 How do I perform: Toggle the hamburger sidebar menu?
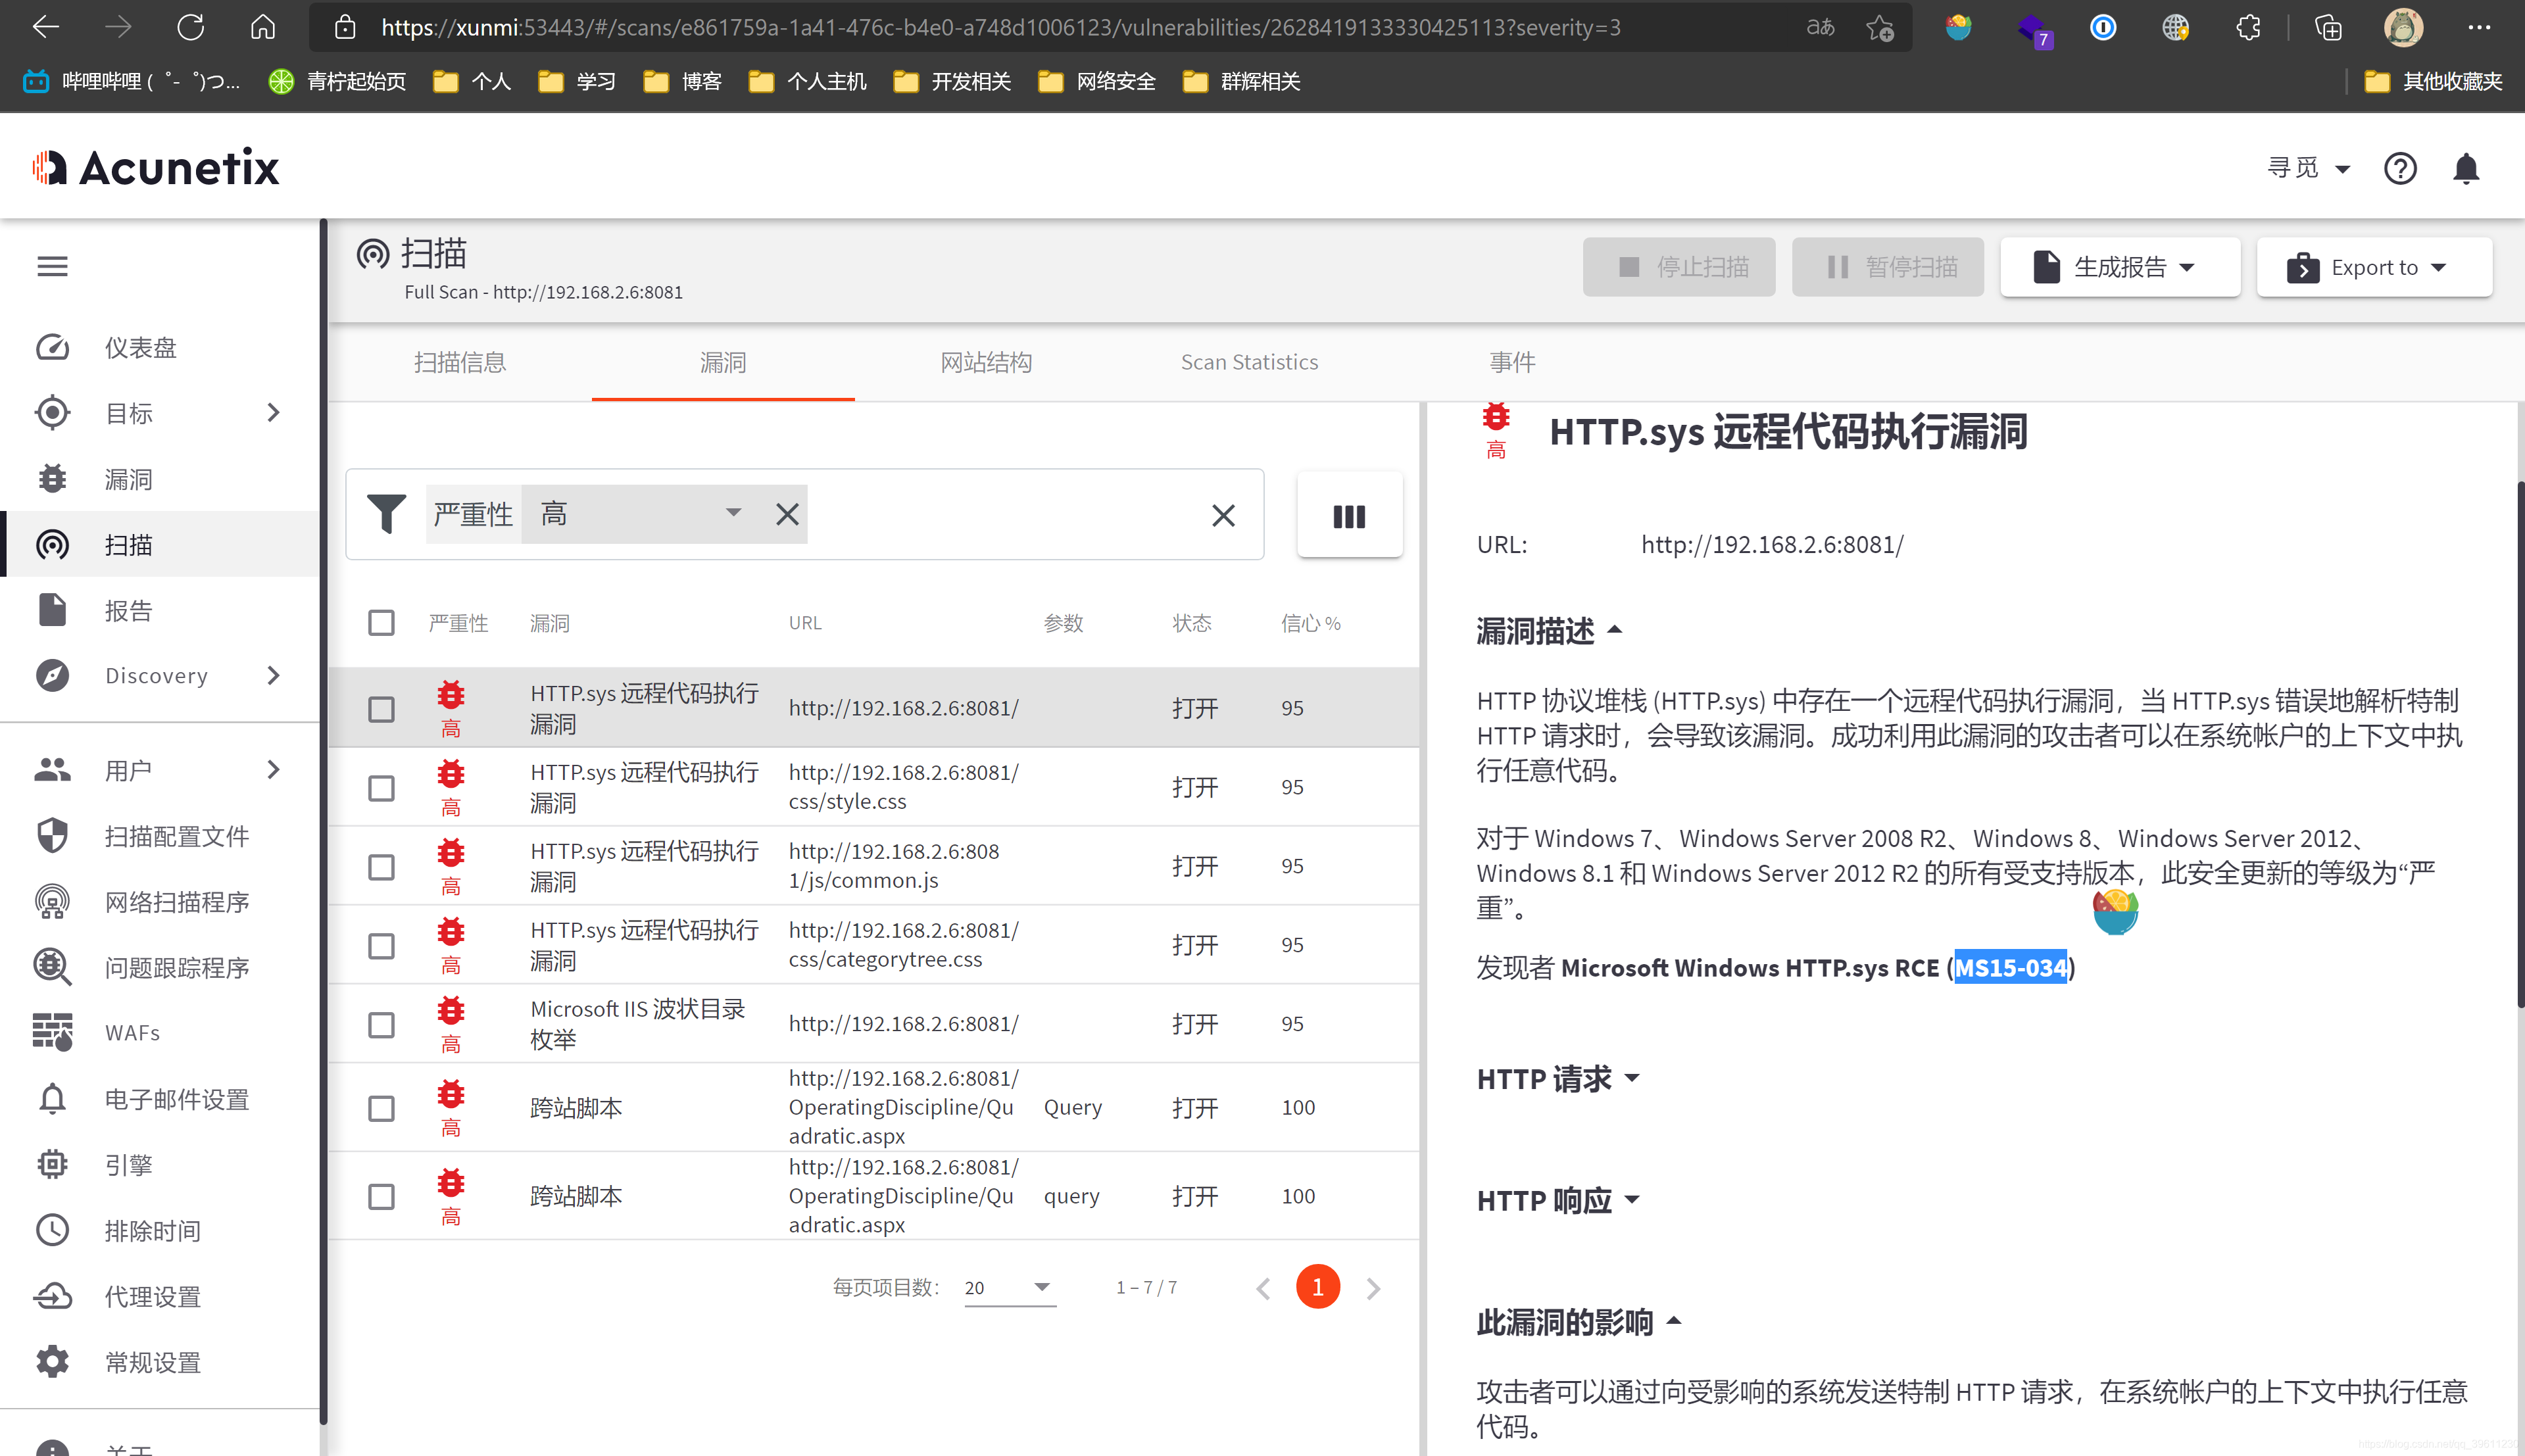click(x=52, y=267)
